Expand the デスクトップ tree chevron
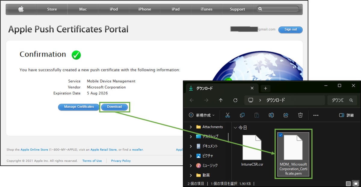361x187 pixels. 191,137
